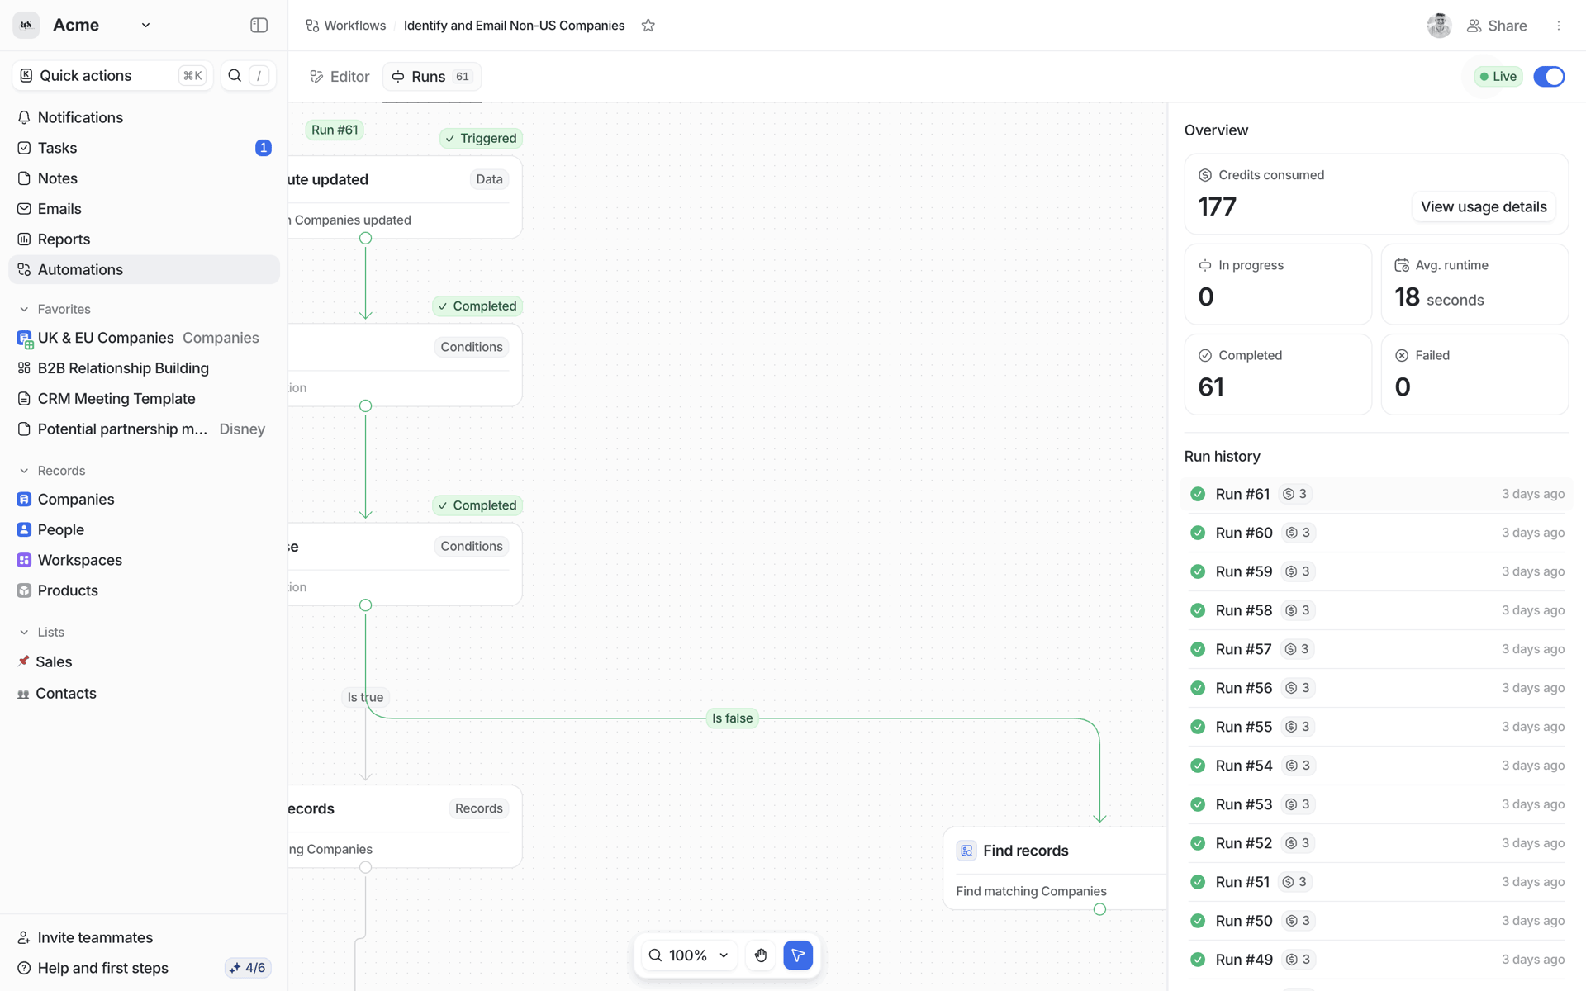Click the user avatar picture

pyautogui.click(x=1439, y=26)
